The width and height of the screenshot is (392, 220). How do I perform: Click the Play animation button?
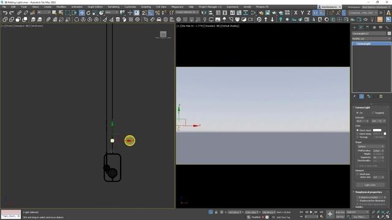[x=311, y=212]
